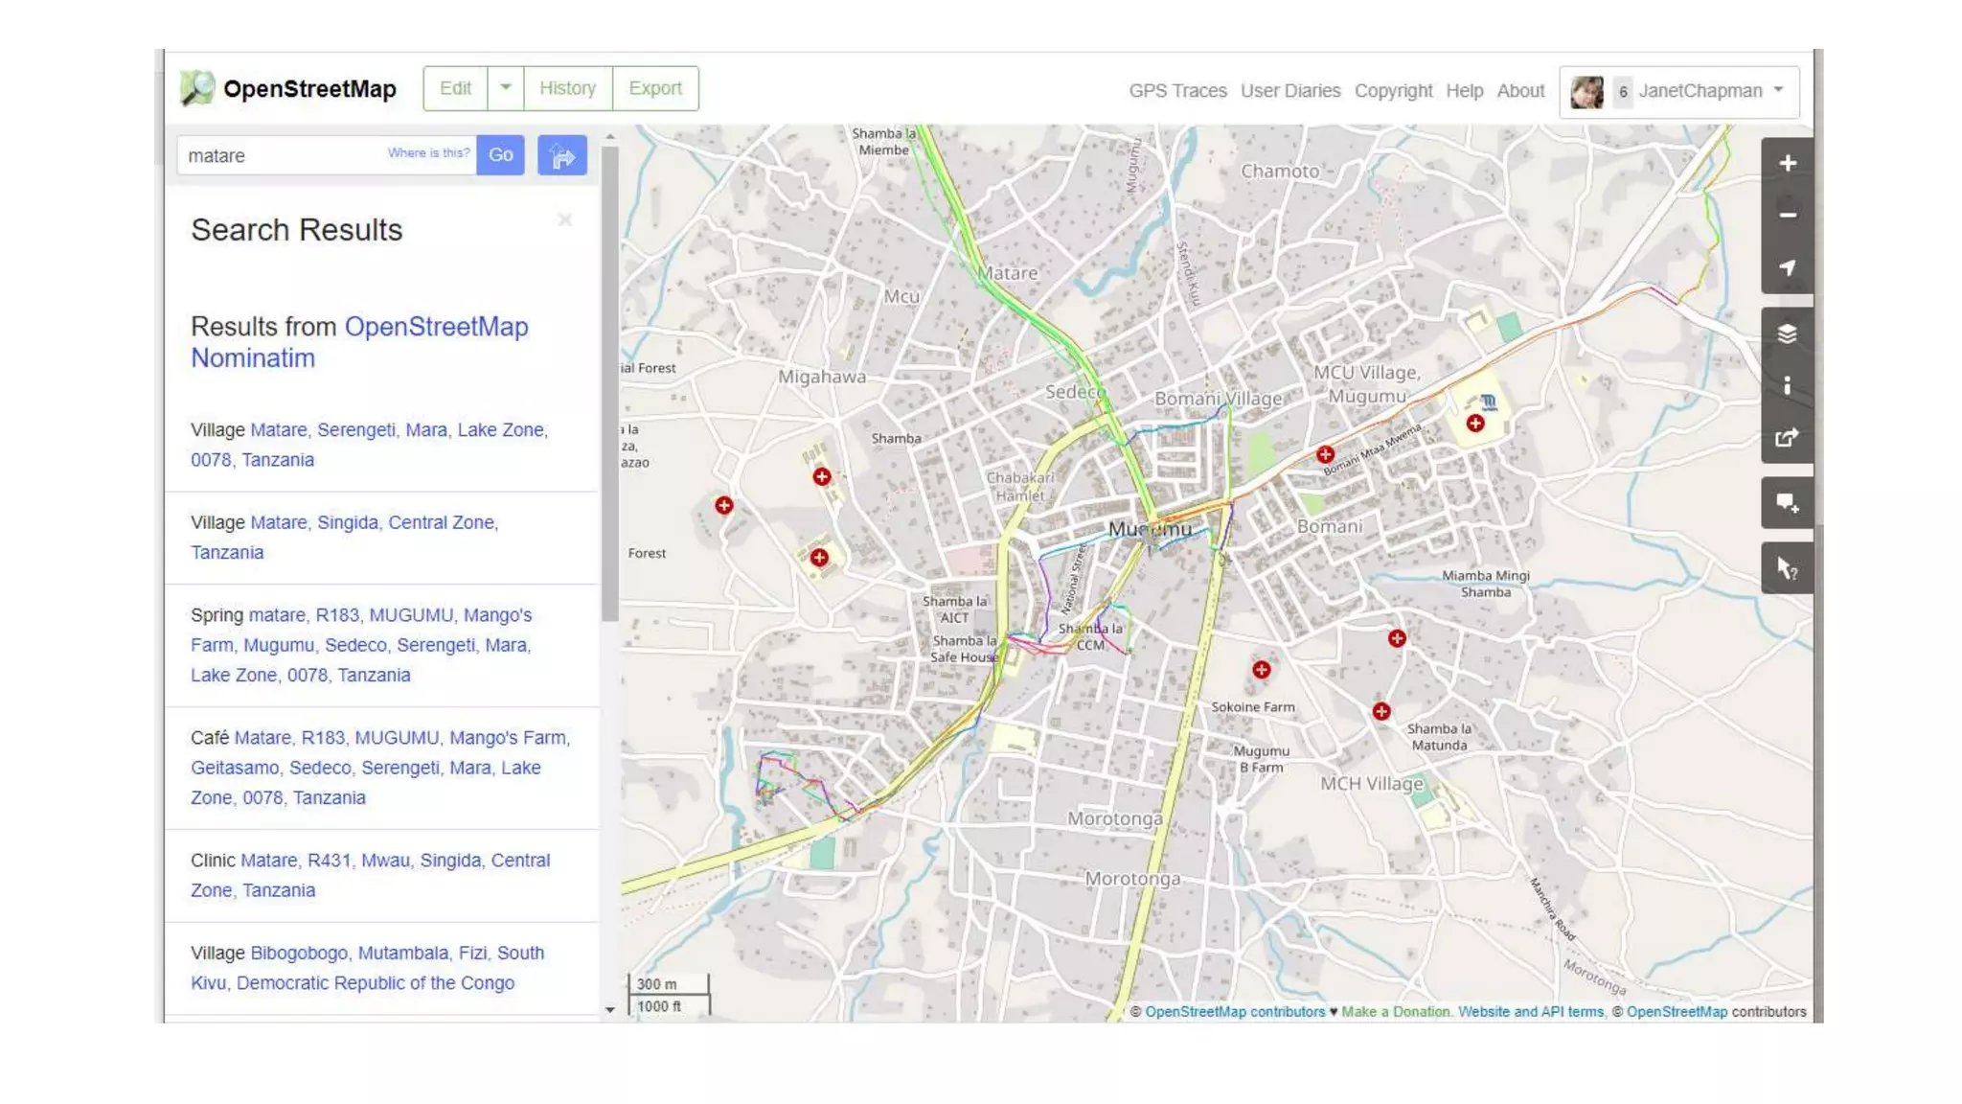Screen dimensions: 1962x1104
Task: Click the directions arrow button beside Go
Action: (x=561, y=155)
